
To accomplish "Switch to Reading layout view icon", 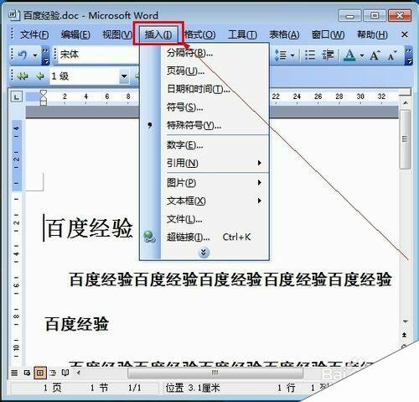I will [x=65, y=373].
